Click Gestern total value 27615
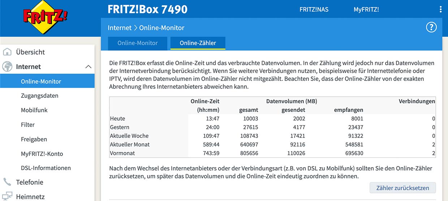 click(251, 127)
